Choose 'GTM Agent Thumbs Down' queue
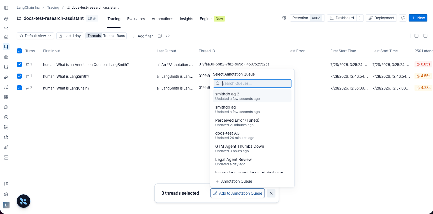Screen dimensions: 433x214 (252, 149)
